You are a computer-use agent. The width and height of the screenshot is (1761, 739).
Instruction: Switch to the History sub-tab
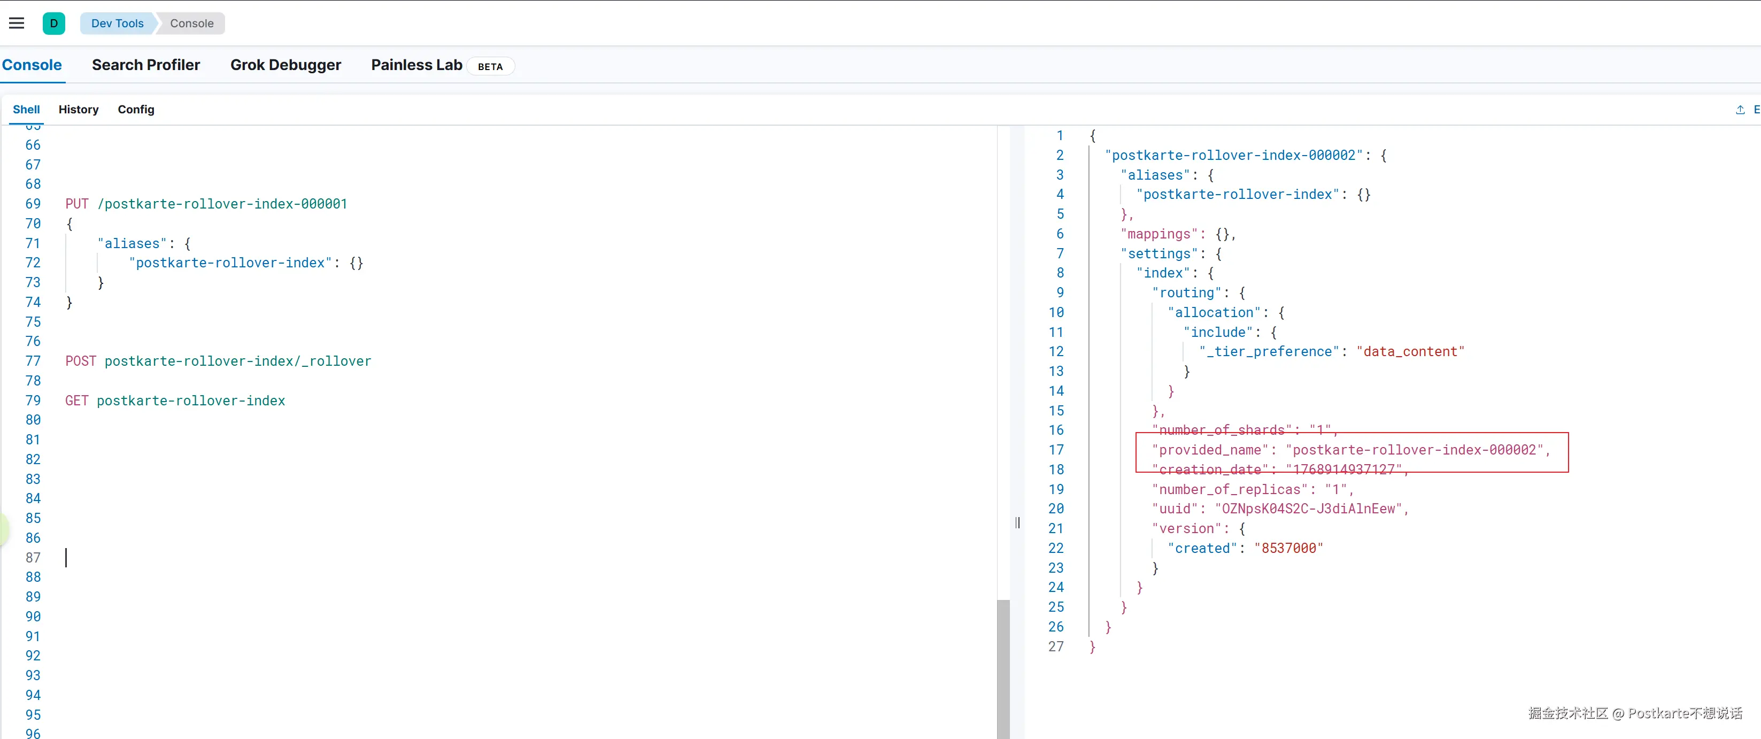point(78,110)
